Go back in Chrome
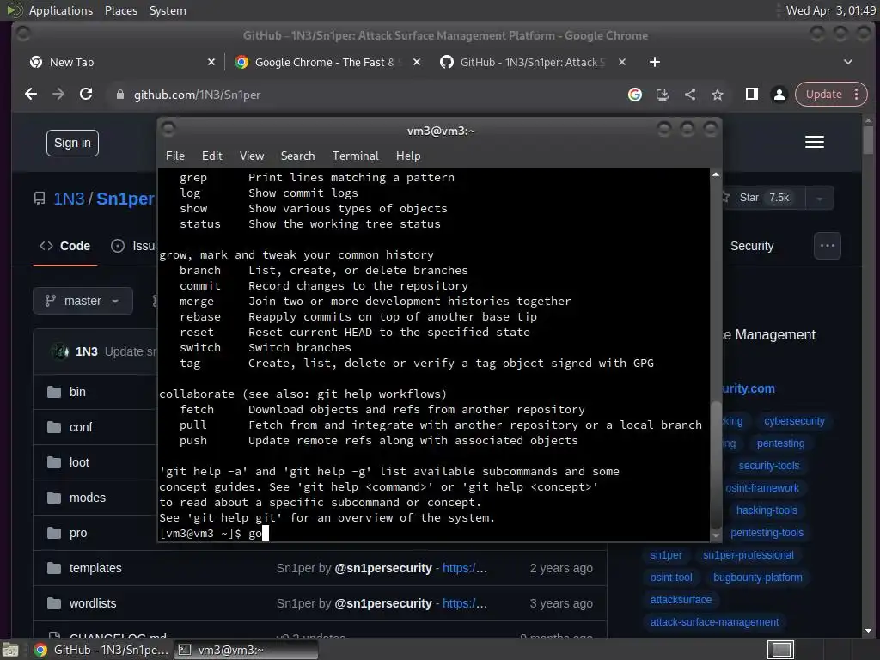The width and height of the screenshot is (880, 660). (31, 95)
